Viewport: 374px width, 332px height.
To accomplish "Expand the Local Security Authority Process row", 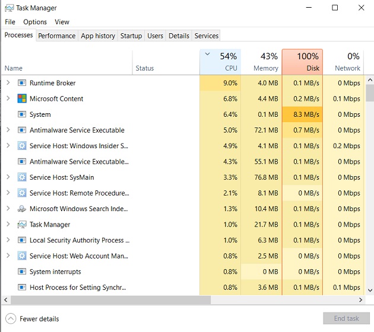I will [x=8, y=240].
